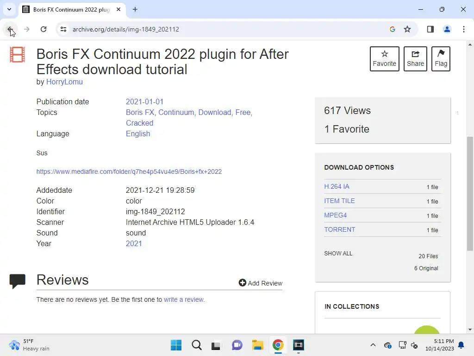The height and width of the screenshot is (356, 474).
Task: Share this archive item
Action: point(415,59)
